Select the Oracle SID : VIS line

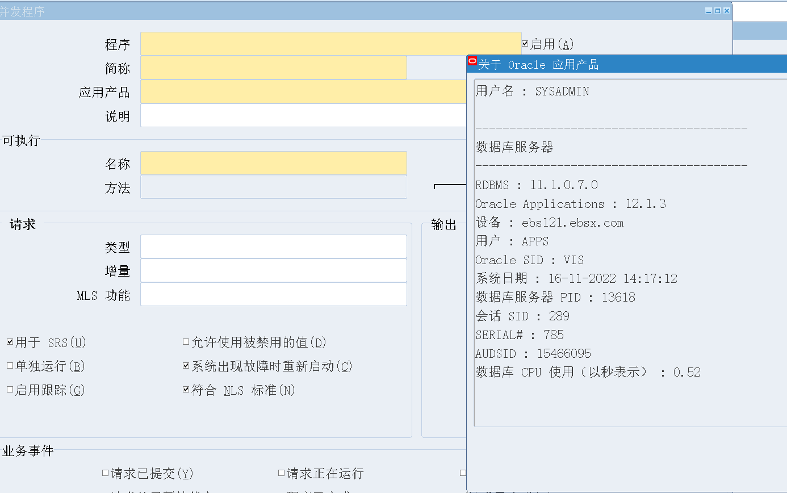coord(530,260)
